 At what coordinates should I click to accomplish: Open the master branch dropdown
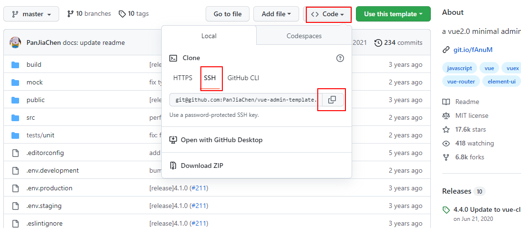pos(31,14)
